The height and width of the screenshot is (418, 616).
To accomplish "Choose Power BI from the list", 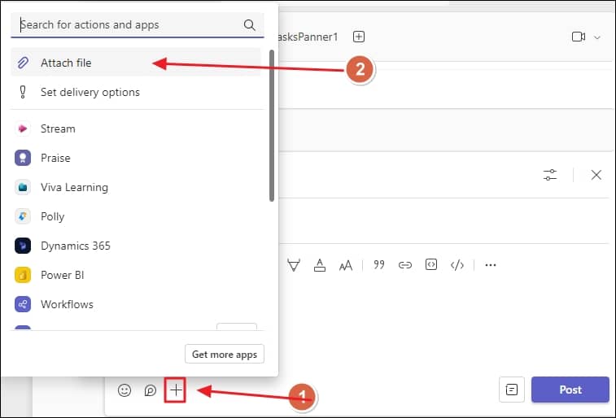I will coord(136,275).
